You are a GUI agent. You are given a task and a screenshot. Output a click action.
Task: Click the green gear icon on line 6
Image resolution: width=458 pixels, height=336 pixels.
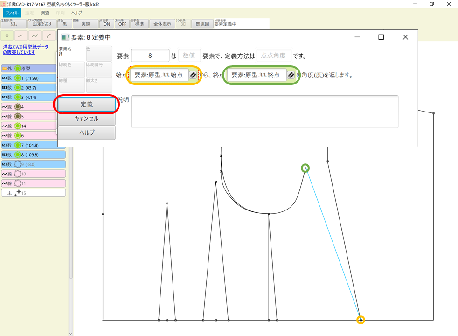[x=18, y=136]
